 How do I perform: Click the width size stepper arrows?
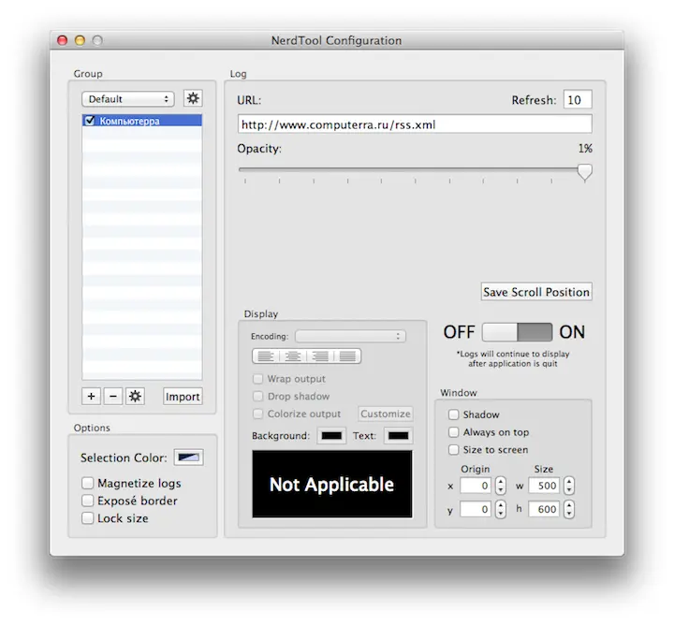(x=569, y=486)
